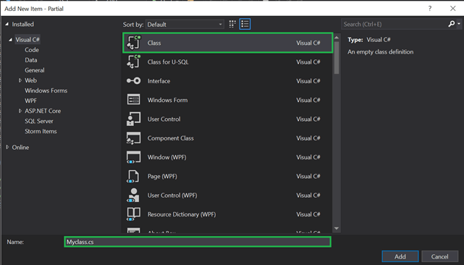Switch to medium icons grid view

coord(232,25)
